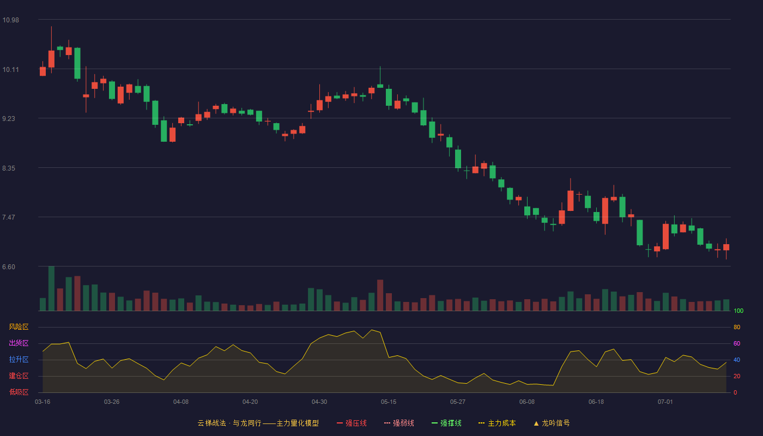763x436 pixels.
Task: Toggle the 主力成本 legend entry
Action: (x=497, y=423)
